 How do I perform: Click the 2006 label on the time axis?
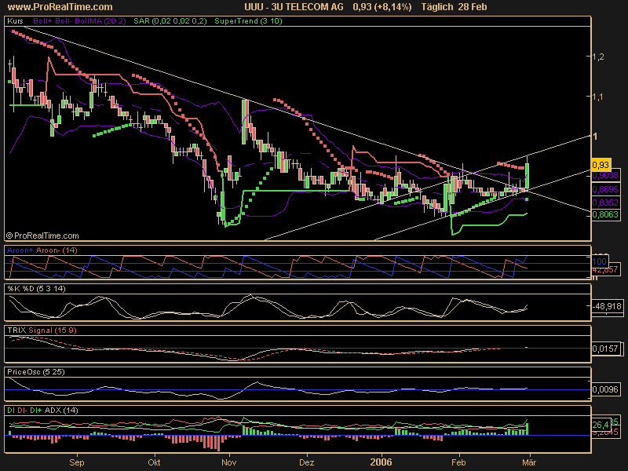click(382, 462)
